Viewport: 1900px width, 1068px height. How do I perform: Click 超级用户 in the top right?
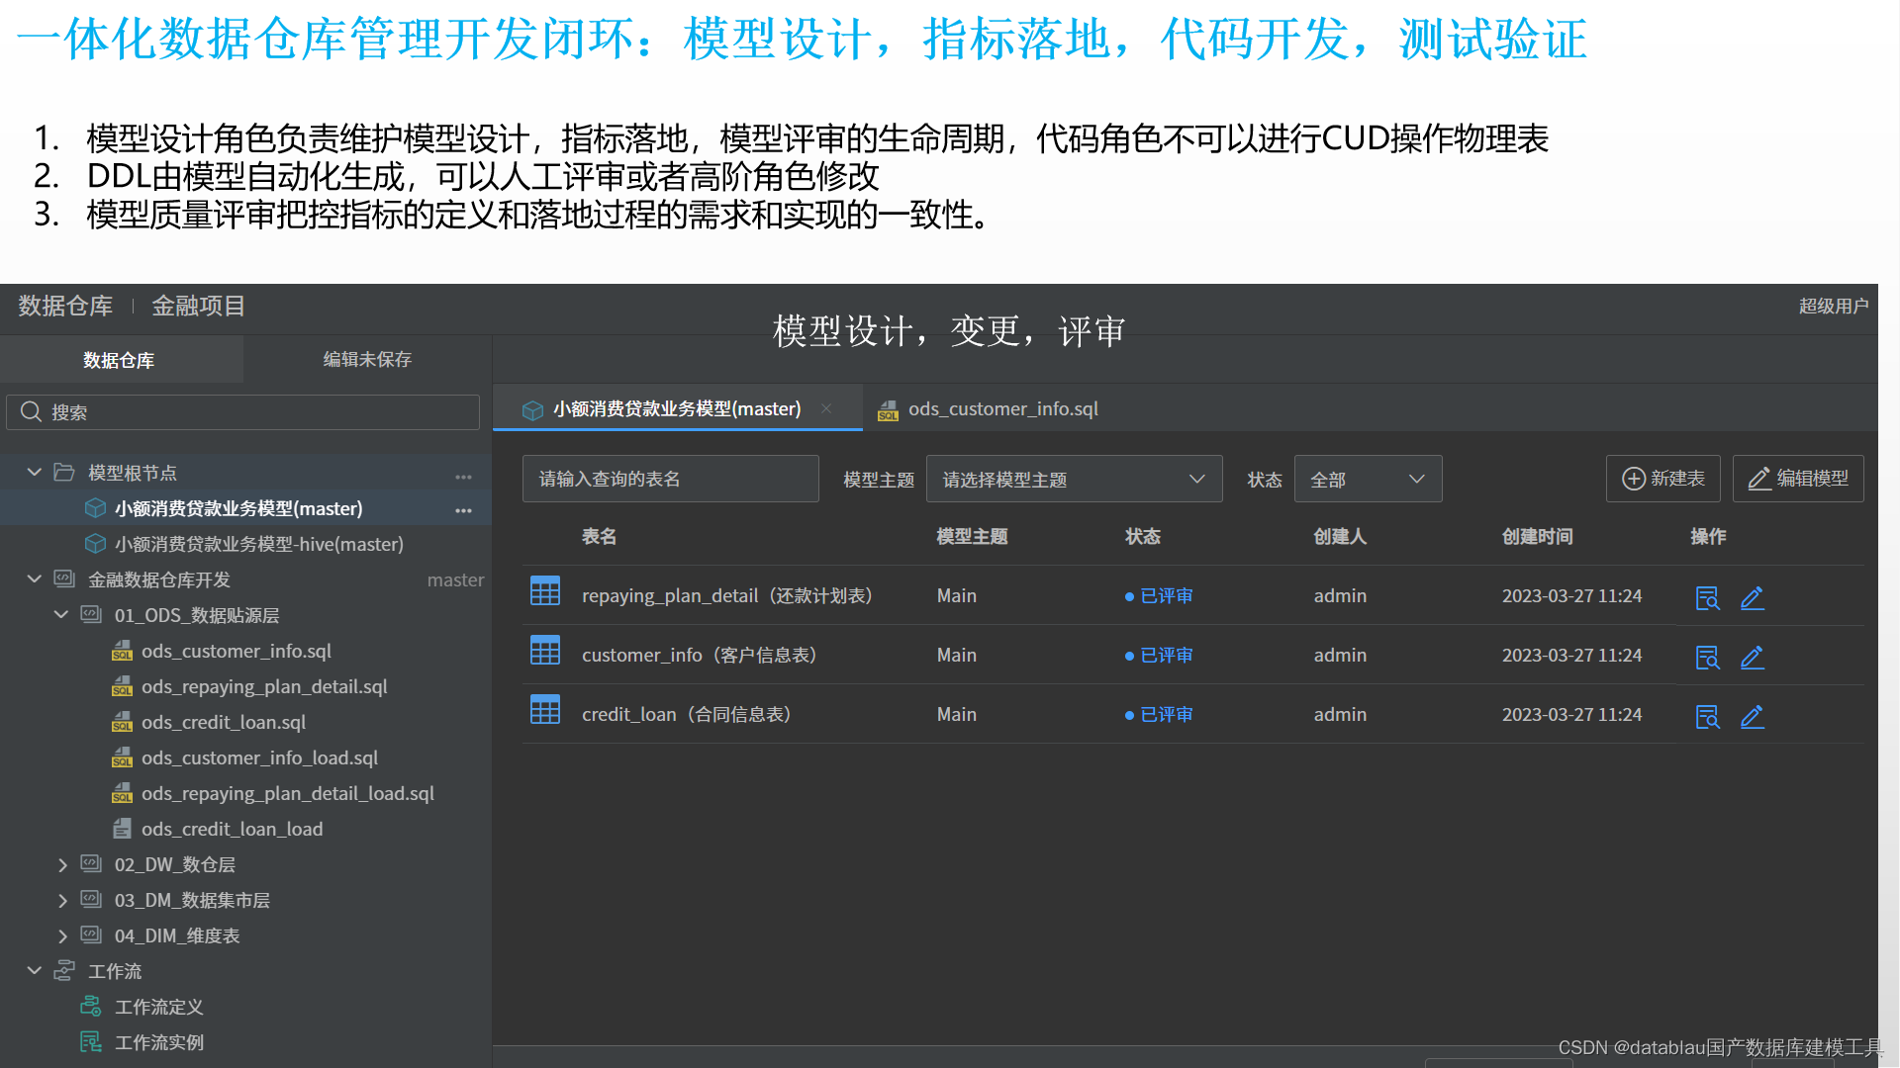pyautogui.click(x=1833, y=306)
